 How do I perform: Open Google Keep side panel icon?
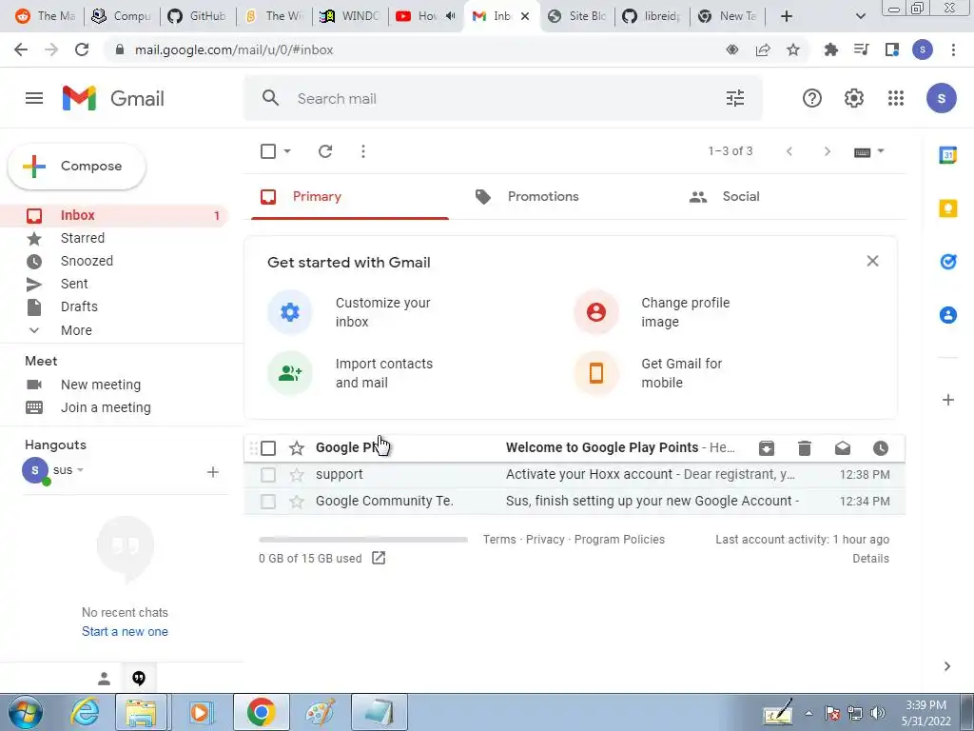click(x=948, y=208)
